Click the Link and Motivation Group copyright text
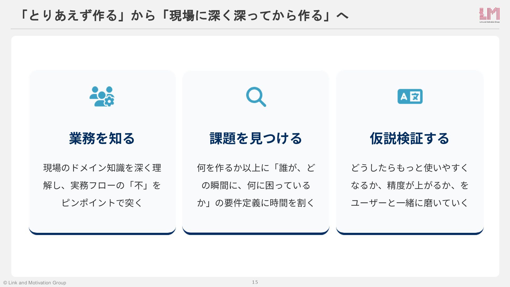Viewport: 510px width, 287px height. point(35,283)
